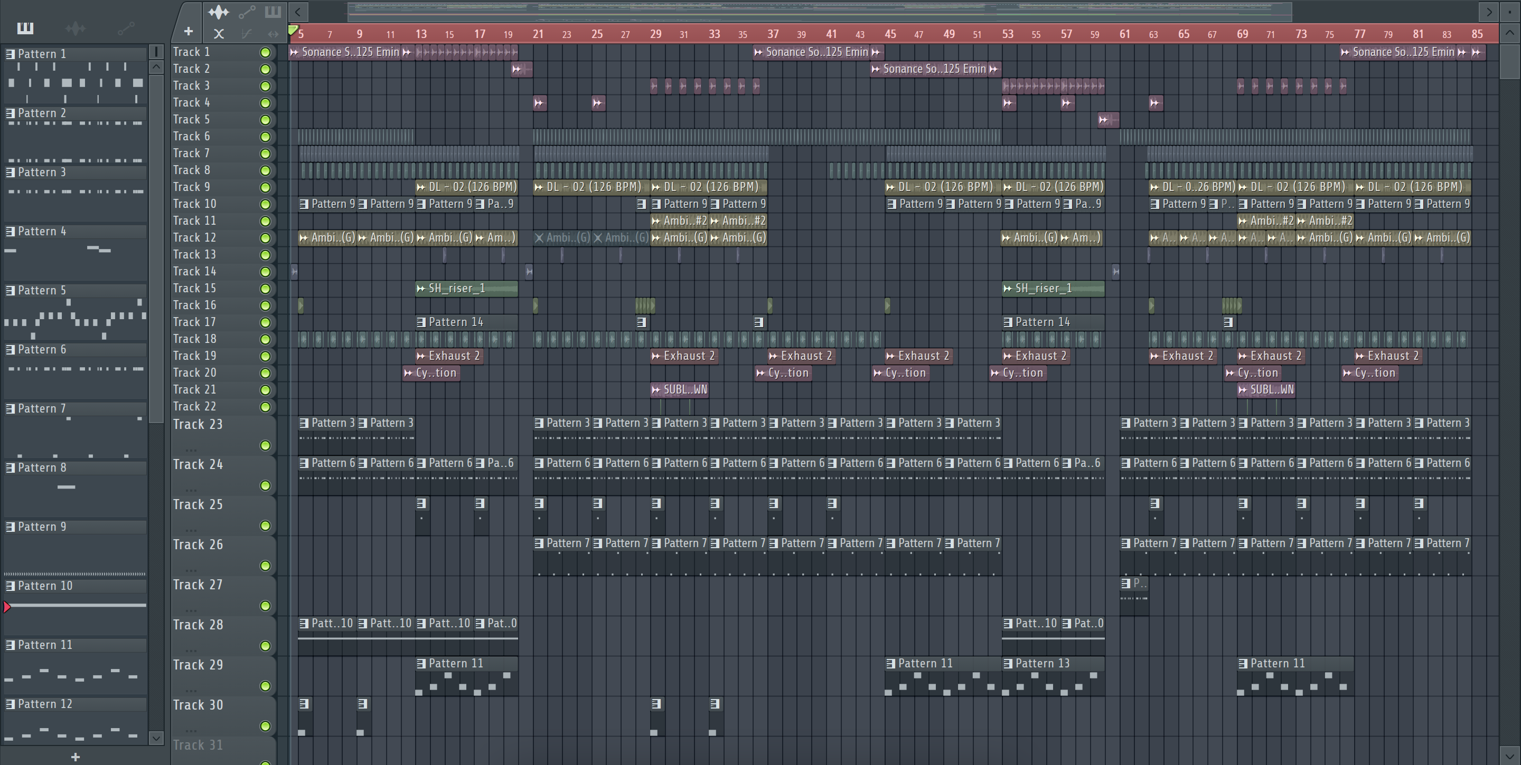This screenshot has width=1521, height=765.
Task: Click the playlist horizontal overview scrollbar
Action: pyautogui.click(x=820, y=11)
